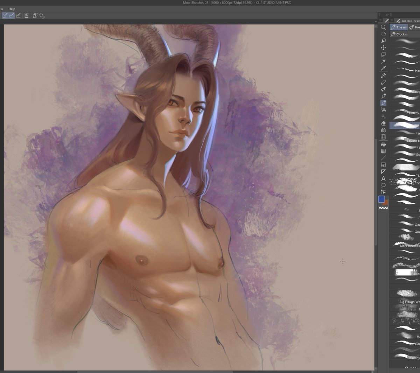The width and height of the screenshot is (420, 373).
Task: Select the Eraser tool
Action: (x=383, y=124)
